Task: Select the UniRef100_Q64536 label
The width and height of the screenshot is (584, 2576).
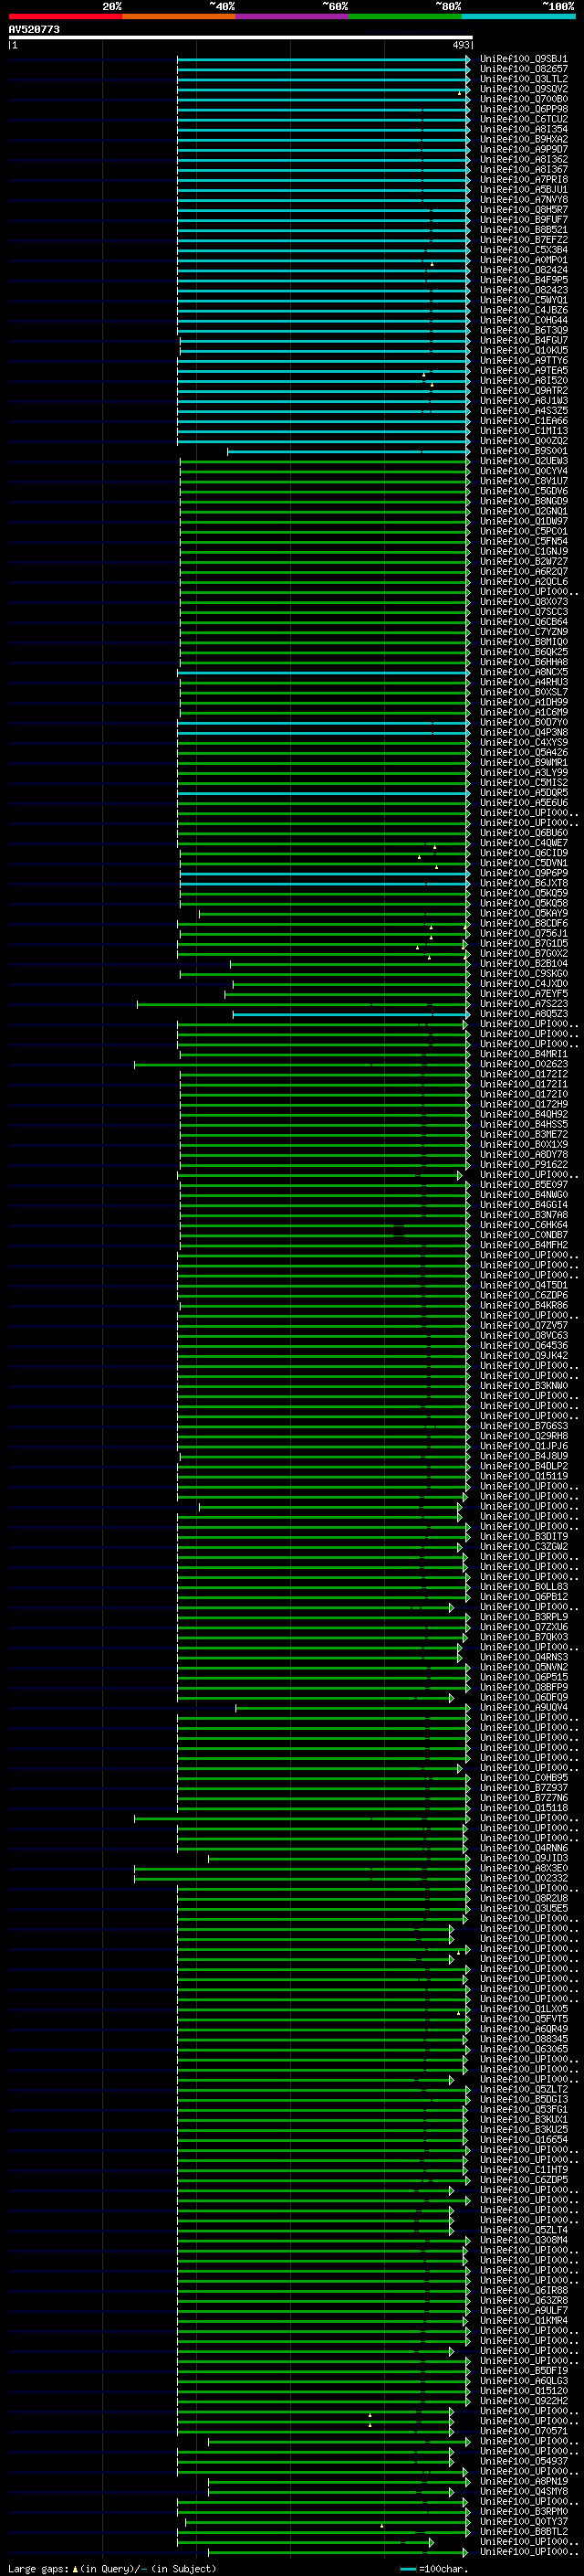Action: coord(524,1346)
